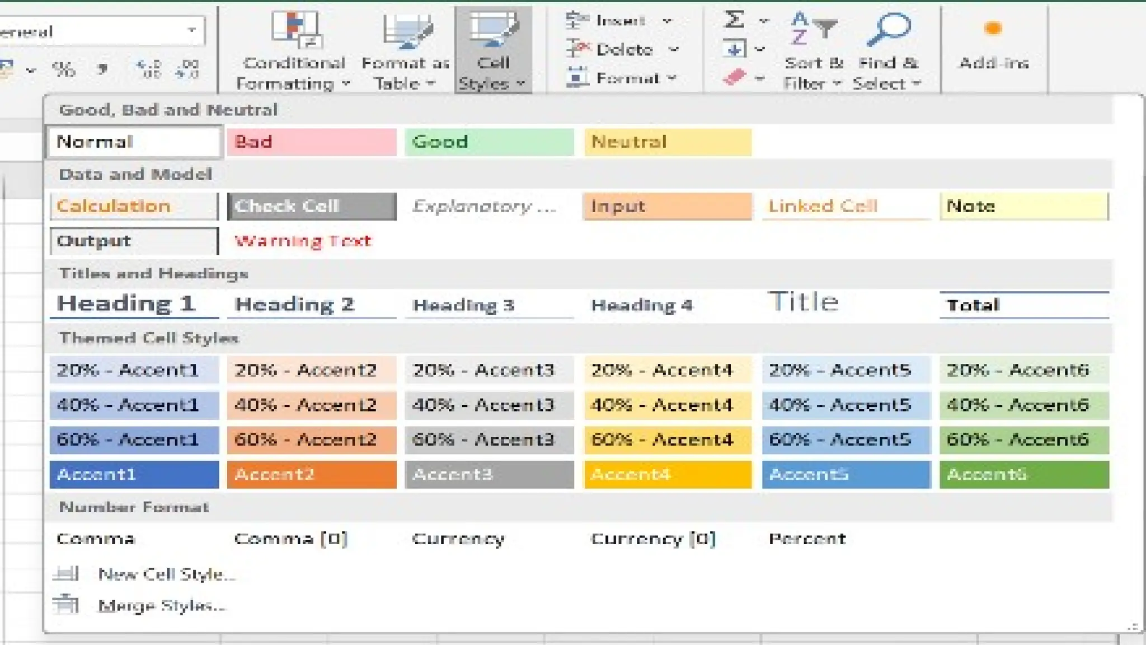Apply the Heading 1 style
The height and width of the screenshot is (645, 1146).
[126, 304]
